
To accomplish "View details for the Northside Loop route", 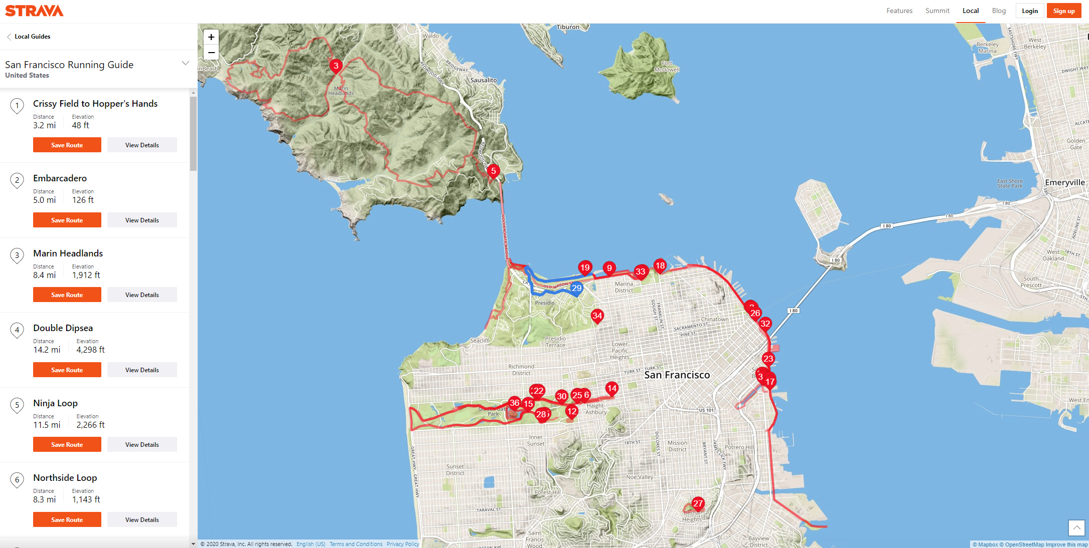I will 142,520.
